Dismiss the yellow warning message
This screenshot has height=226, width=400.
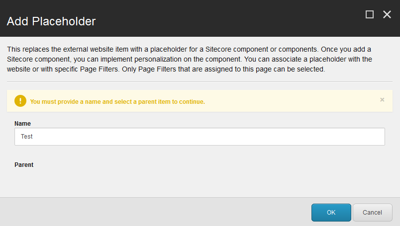(x=382, y=100)
